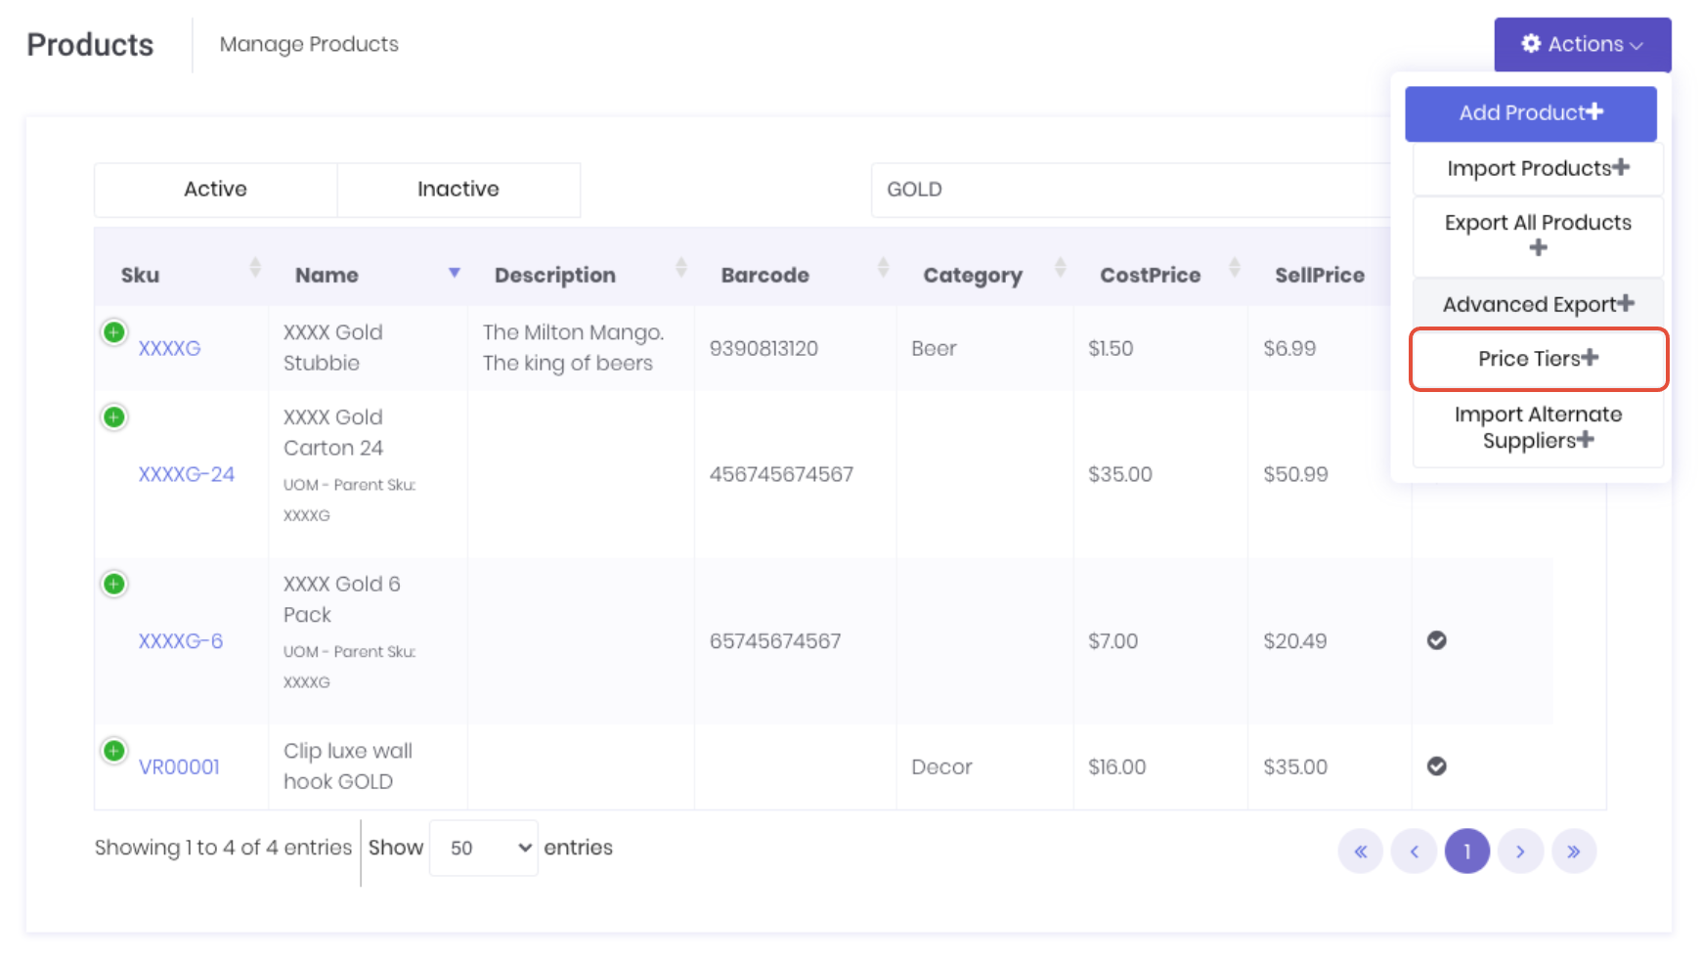Open product link XXXXG-6
Image resolution: width=1701 pixels, height=960 pixels.
(181, 641)
